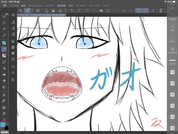
Task: Select the blue main color swatch
Action: 3,125
